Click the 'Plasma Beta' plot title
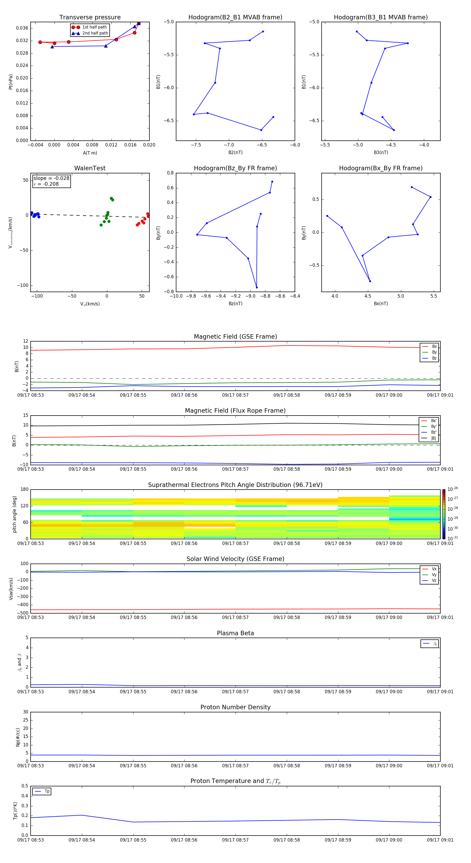This screenshot has height=863, width=471. [x=235, y=633]
